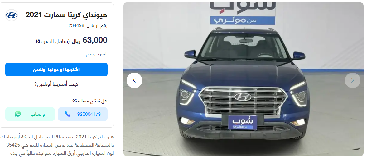This screenshot has width=367, height=158.
Task: Open the كيف أشتريها أونلاين؟ link
Action: [56, 84]
